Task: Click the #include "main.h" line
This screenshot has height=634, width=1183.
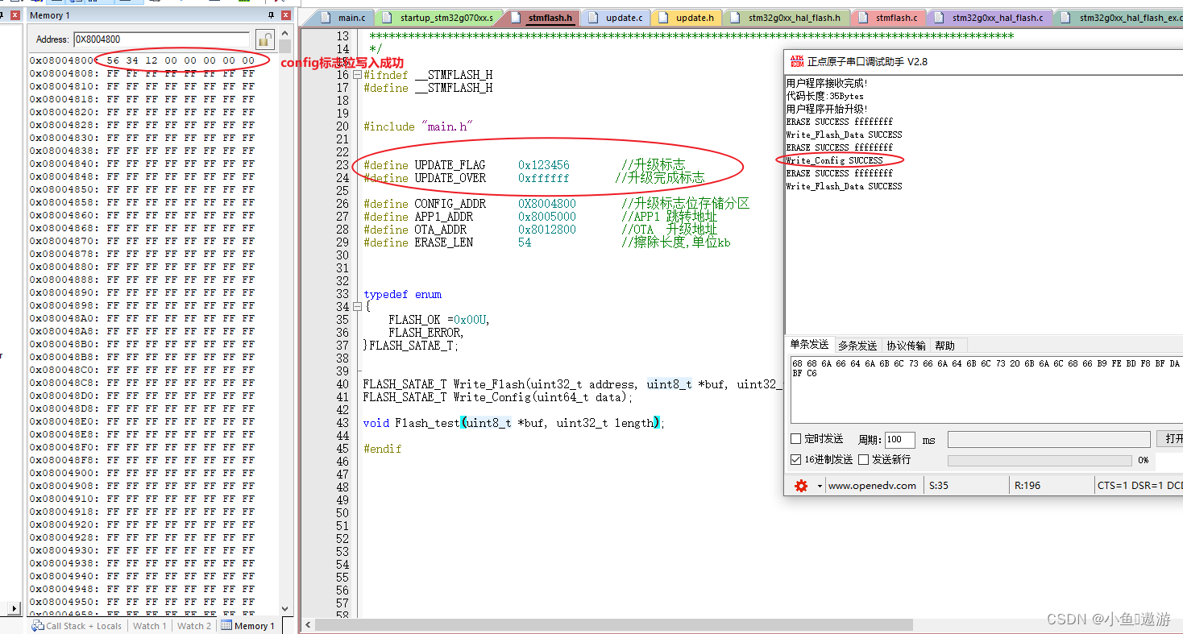Action: 417,126
